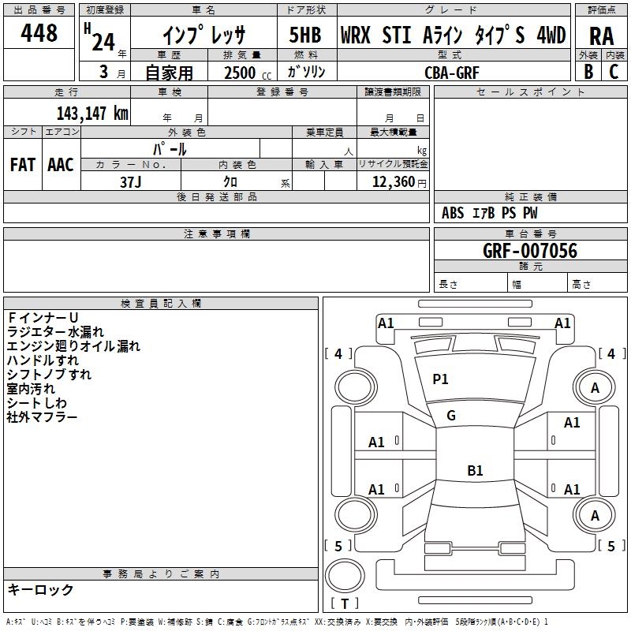Click A1 mark on left front door
The image size is (631, 631).
(376, 442)
